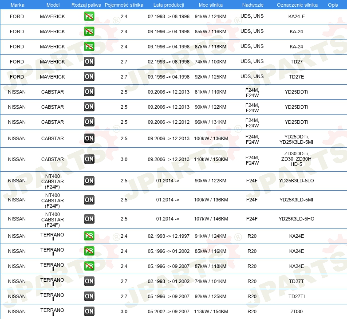Click the ON icon in Terrano II TD27T row
Image resolution: width=347 pixels, height=319 pixels.
pos(89,281)
